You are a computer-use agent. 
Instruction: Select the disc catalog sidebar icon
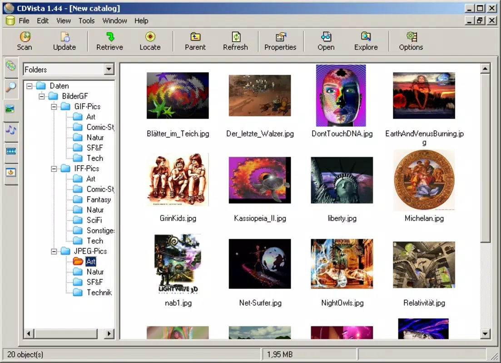click(x=10, y=66)
